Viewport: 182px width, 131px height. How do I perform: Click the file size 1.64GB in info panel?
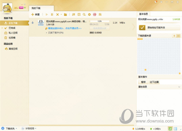[176, 19]
